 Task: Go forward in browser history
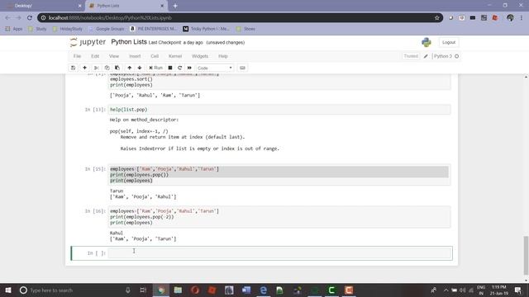tap(18, 18)
